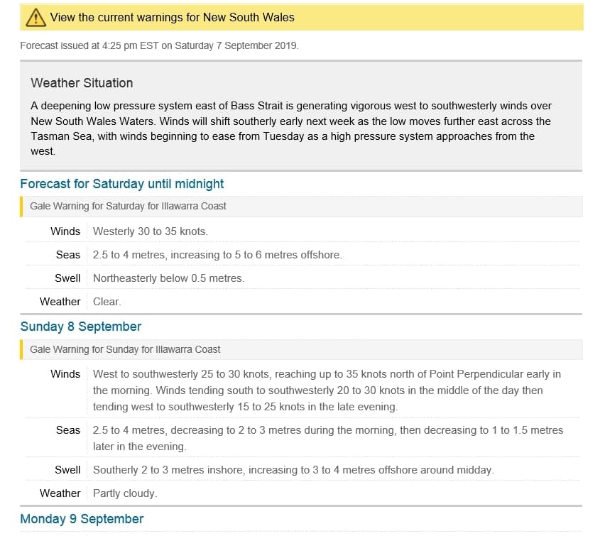605x536 pixels.
Task: Click the Saturday Seas row label
Action: tap(68, 255)
